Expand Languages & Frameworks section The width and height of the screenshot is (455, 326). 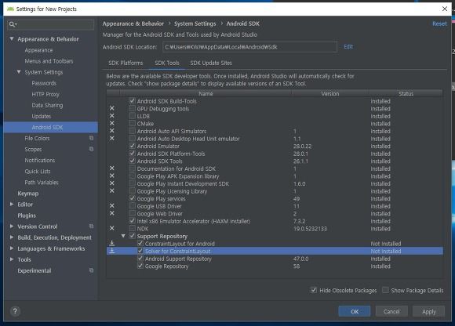(x=12, y=248)
